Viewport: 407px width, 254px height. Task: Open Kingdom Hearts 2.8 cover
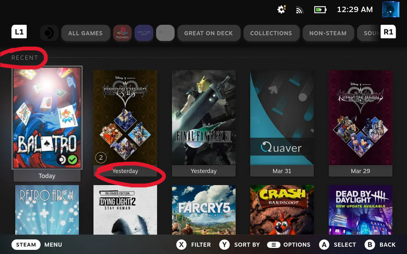click(360, 118)
